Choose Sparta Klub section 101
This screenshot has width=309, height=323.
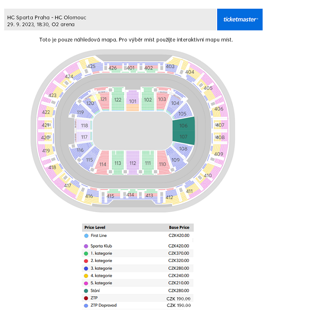pyautogui.click(x=132, y=101)
